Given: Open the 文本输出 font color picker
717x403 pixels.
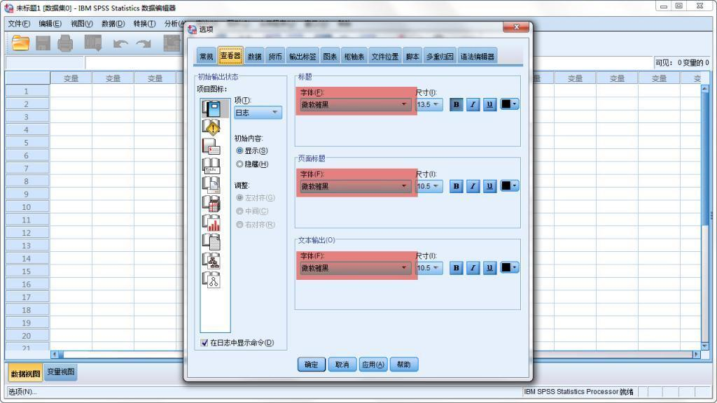Looking at the screenshot, I should 510,268.
